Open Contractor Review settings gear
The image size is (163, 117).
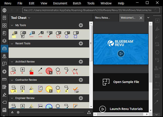coord(81,80)
